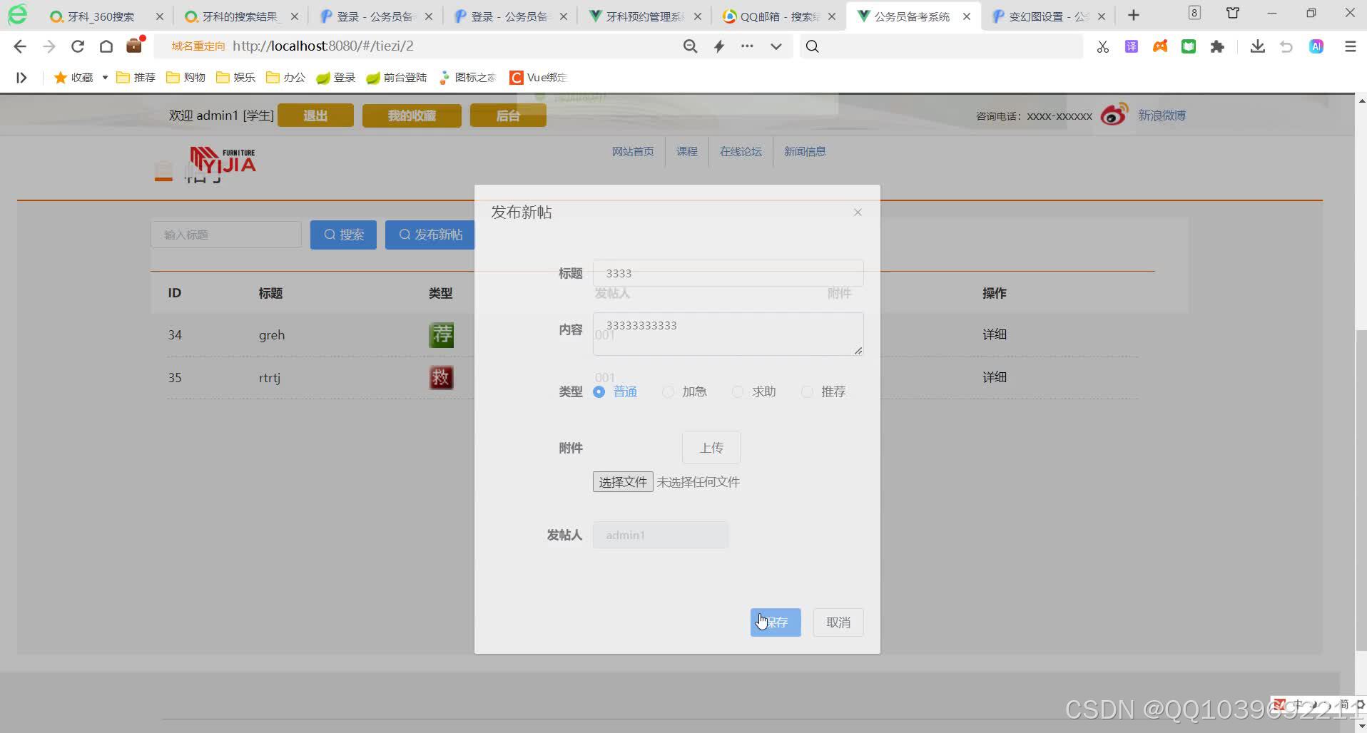Switch to the 在线论坛 navigation tab

(740, 151)
